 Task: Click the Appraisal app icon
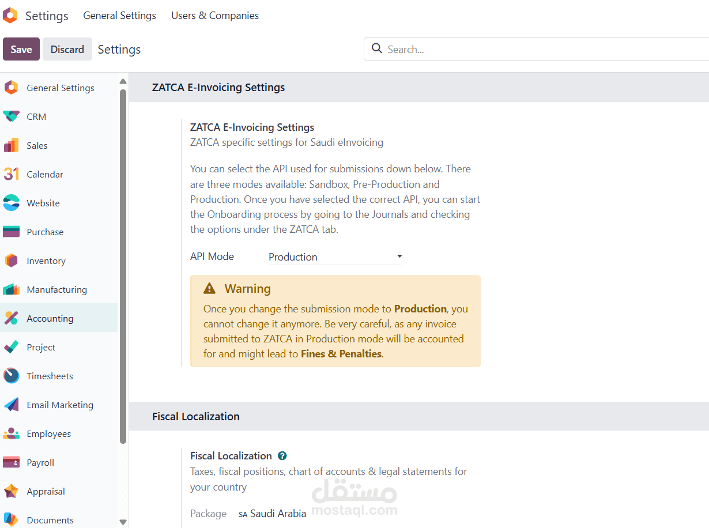tap(11, 491)
